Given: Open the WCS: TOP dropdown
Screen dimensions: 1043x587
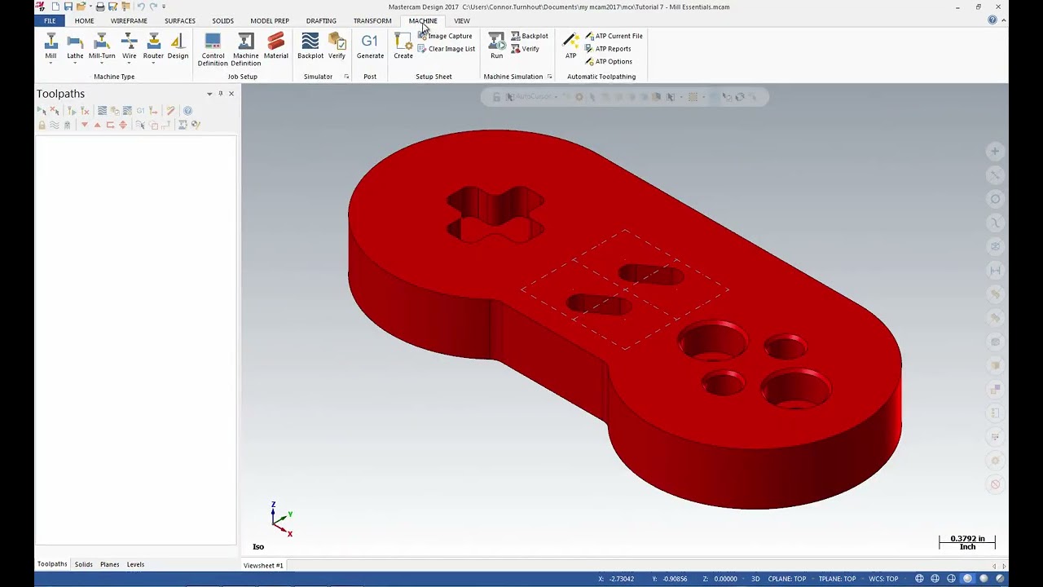Looking at the screenshot, I should (883, 579).
